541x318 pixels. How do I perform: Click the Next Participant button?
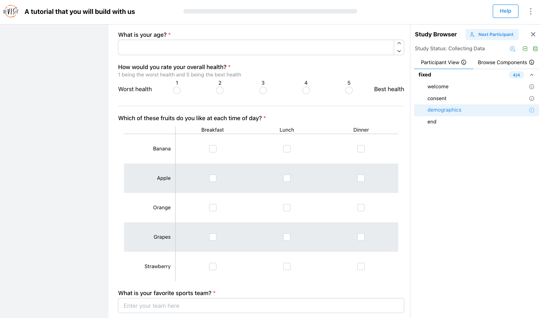tap(492, 34)
